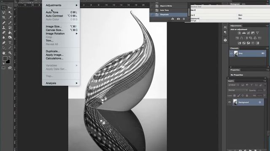This screenshot has height=151, width=270.
Task: Open the Fill dropdown in Layers
Action: pyautogui.click(x=265, y=96)
